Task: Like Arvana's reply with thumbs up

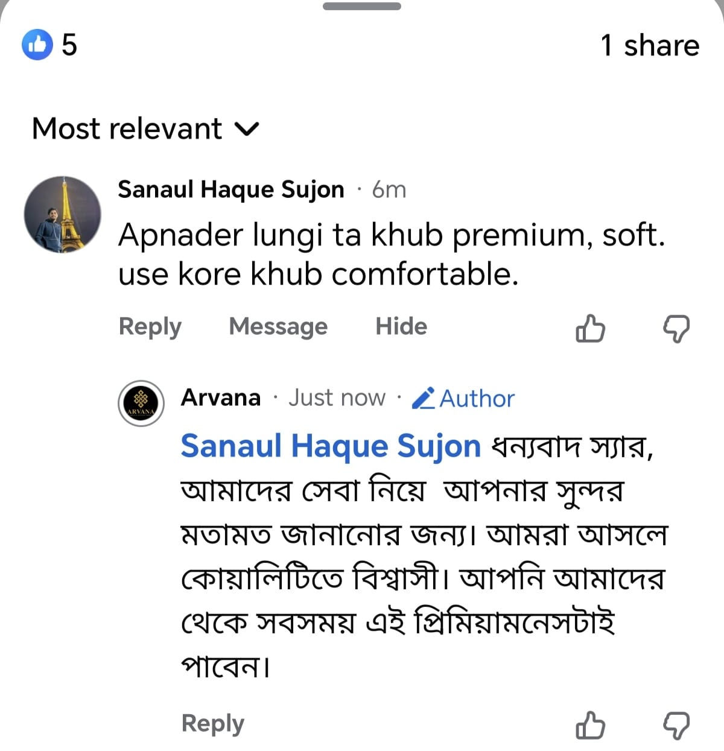Action: [x=590, y=725]
